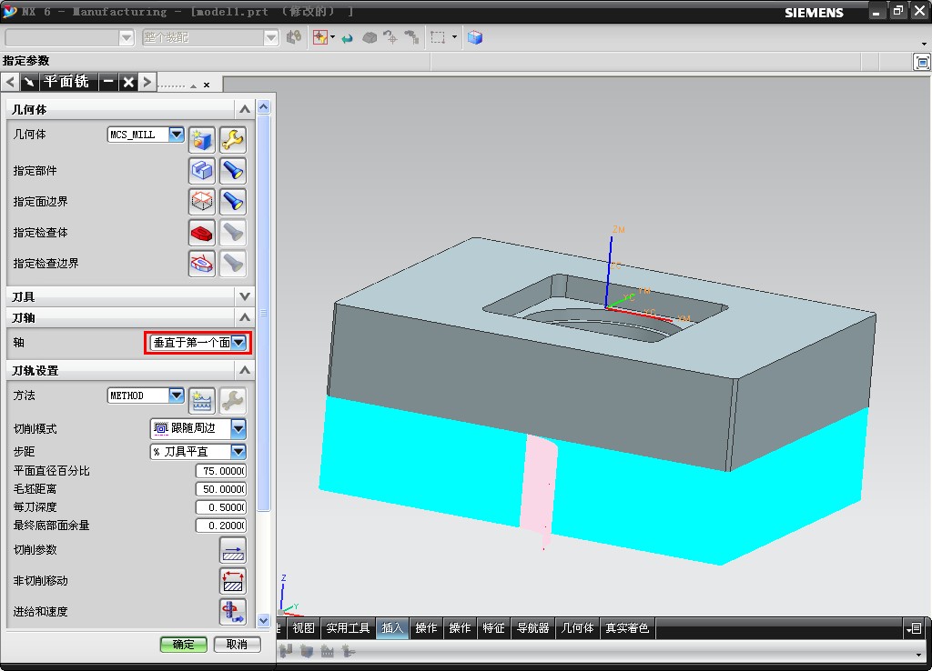The width and height of the screenshot is (932, 671).
Task: Click the 每刀深度 input field
Action: 221,507
